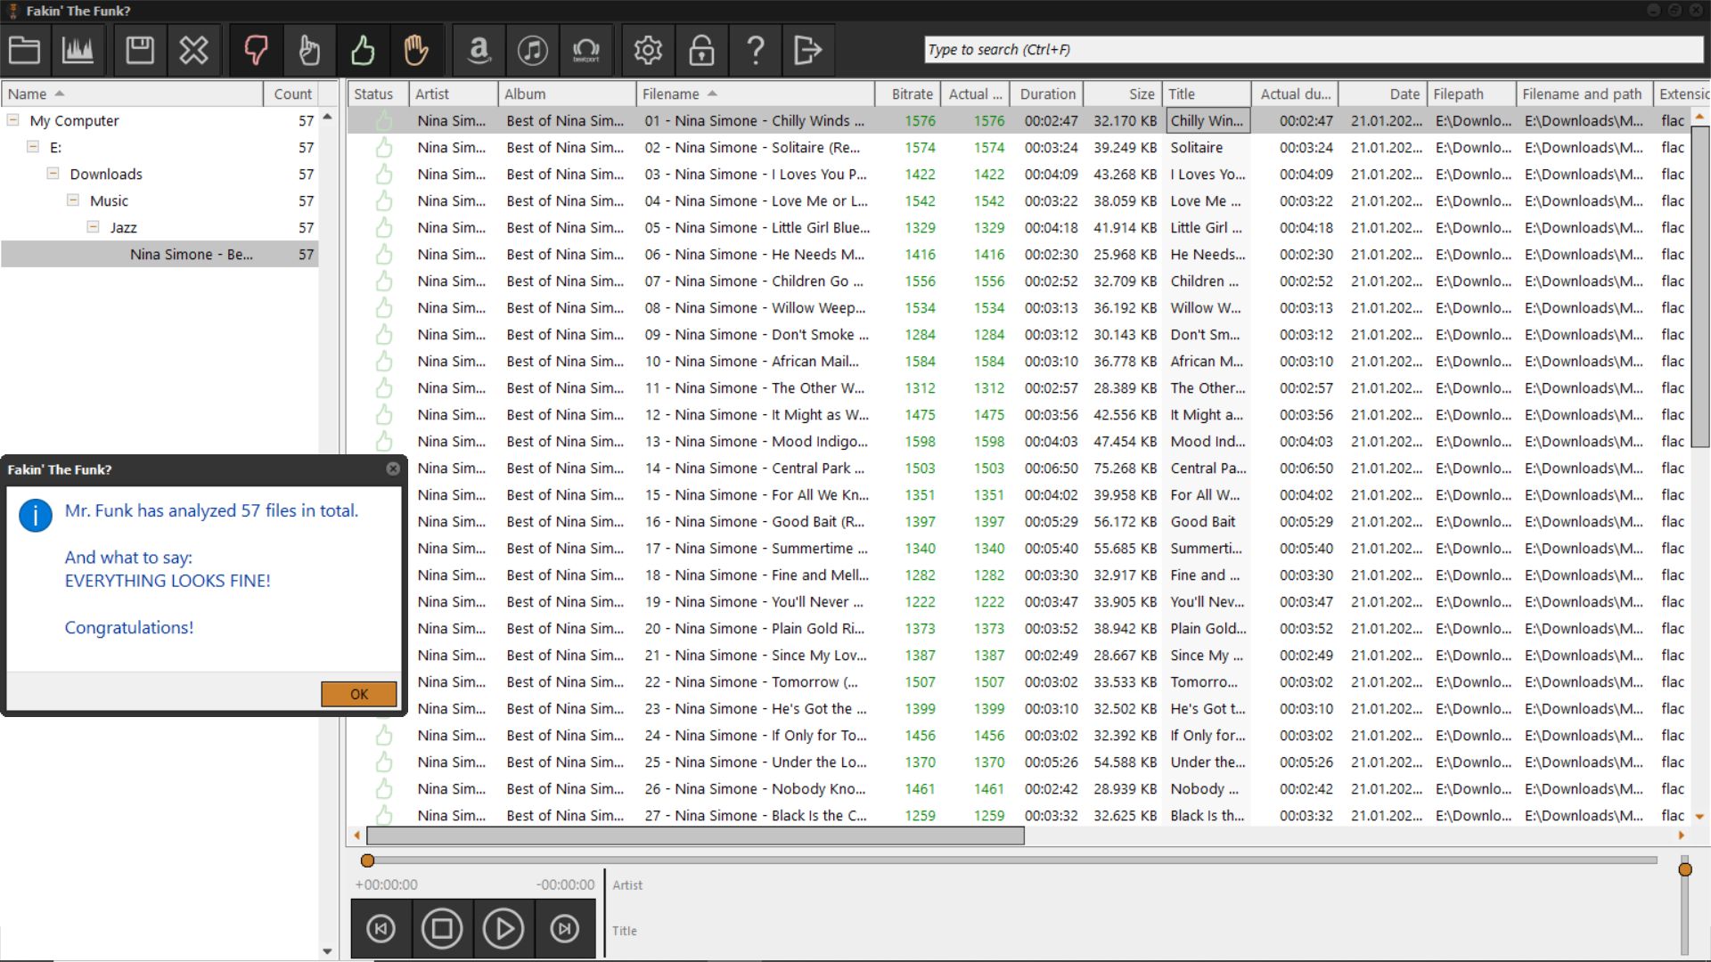Open the settings gear icon
1711x962 pixels.
pyautogui.click(x=648, y=50)
